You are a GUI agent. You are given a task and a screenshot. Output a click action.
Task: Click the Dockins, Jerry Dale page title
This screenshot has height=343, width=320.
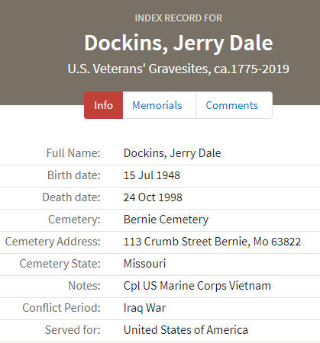[x=179, y=43]
